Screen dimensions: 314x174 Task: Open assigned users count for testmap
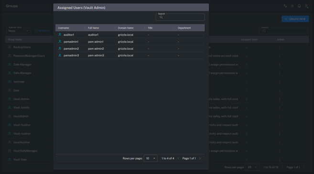247,82
